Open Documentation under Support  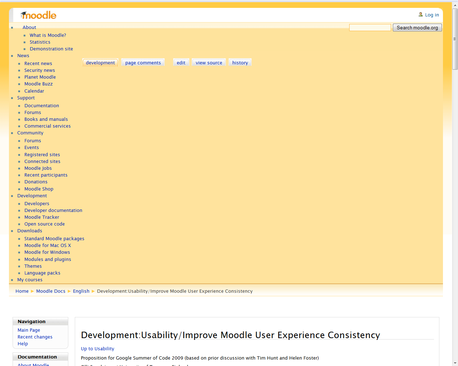click(x=42, y=106)
